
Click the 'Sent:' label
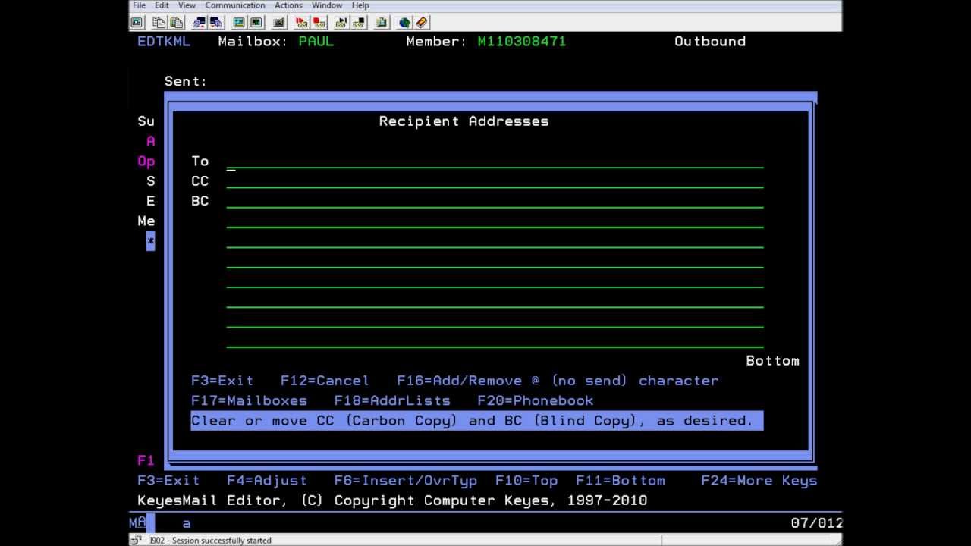pos(186,81)
